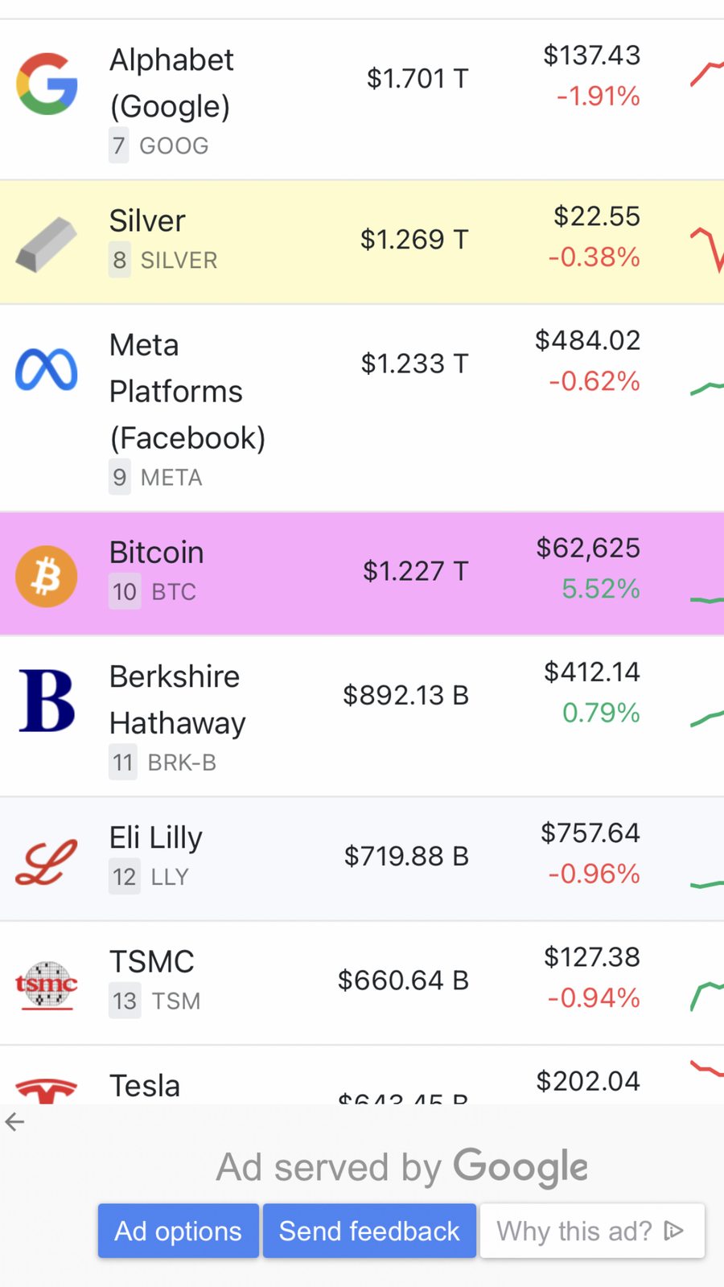View the Alphabet price trend sparkline

(x=707, y=74)
